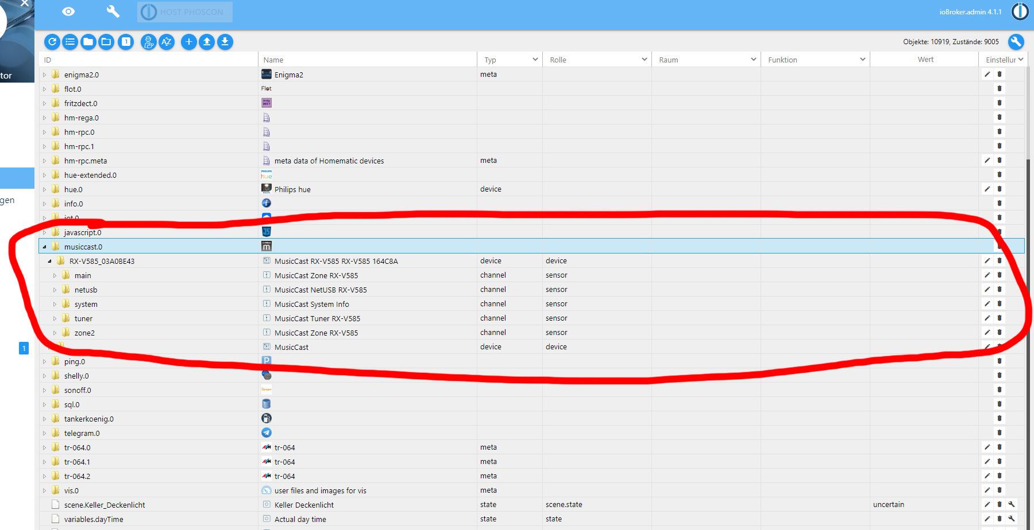
Task: Click the HOST PHOSCON button
Action: click(184, 12)
